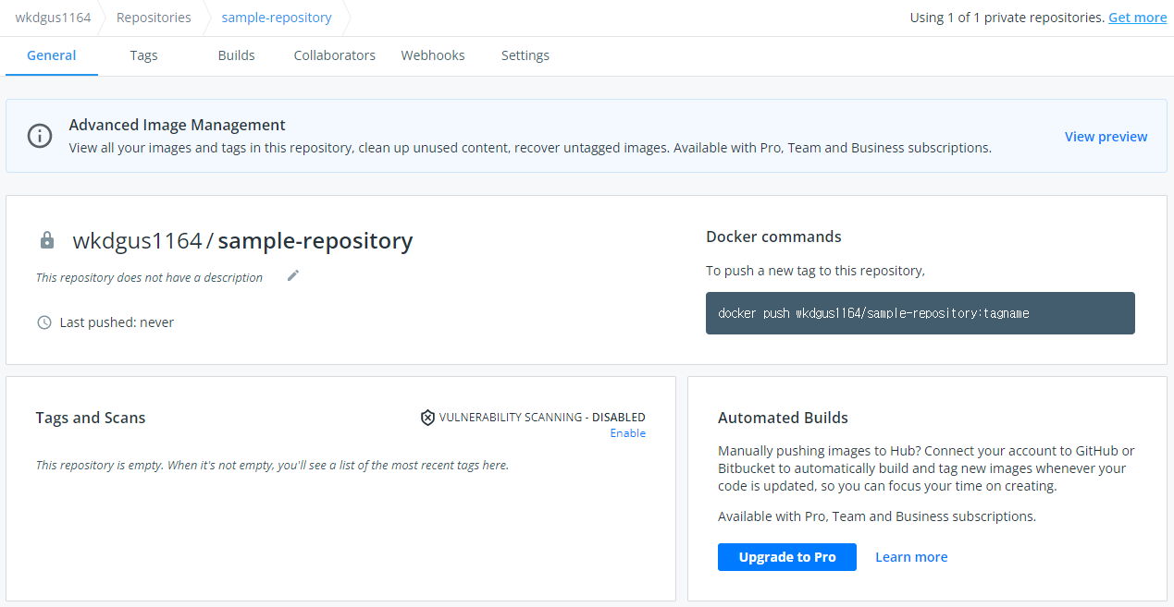Click 'Available with Pro, Team and Business' line in Automated Builds
The image size is (1174, 607).
click(877, 516)
